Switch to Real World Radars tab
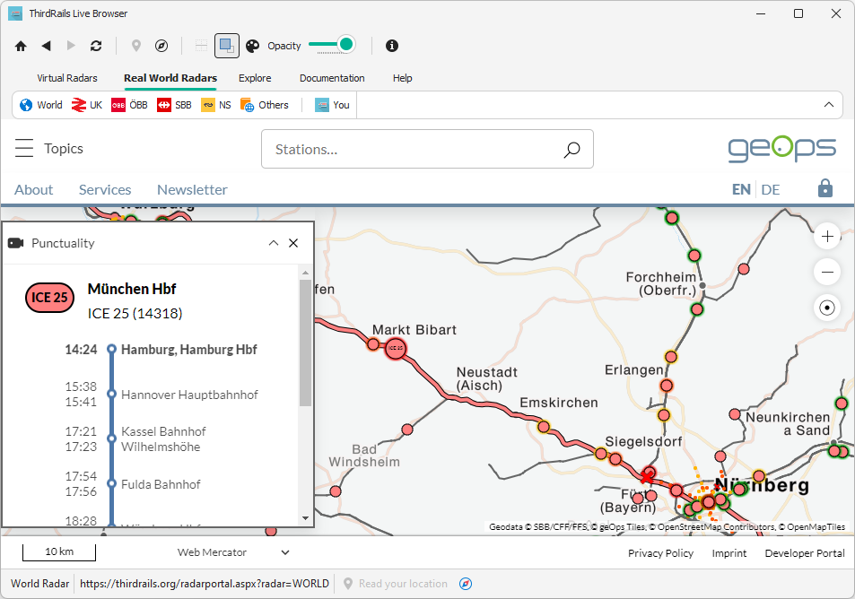 (x=170, y=78)
